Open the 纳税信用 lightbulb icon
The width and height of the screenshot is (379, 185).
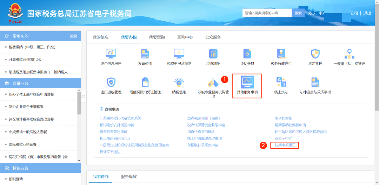click(x=179, y=83)
